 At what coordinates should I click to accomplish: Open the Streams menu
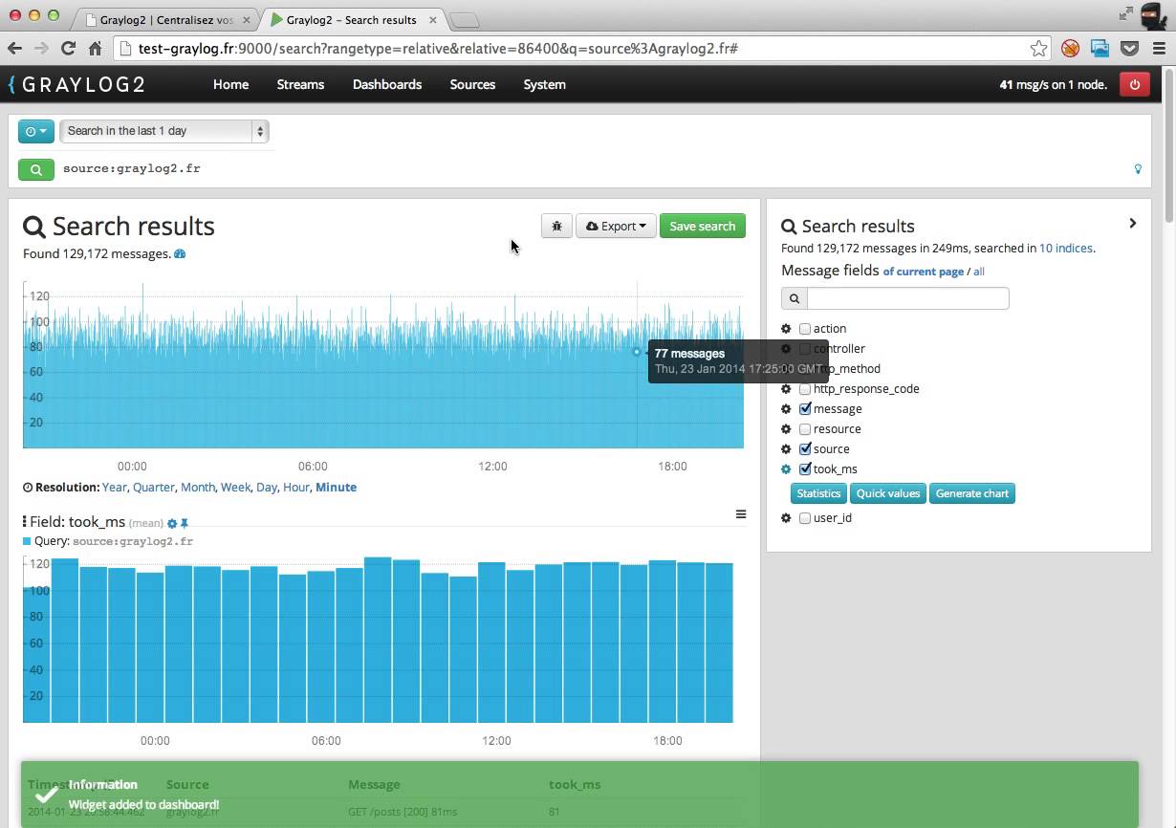[300, 84]
